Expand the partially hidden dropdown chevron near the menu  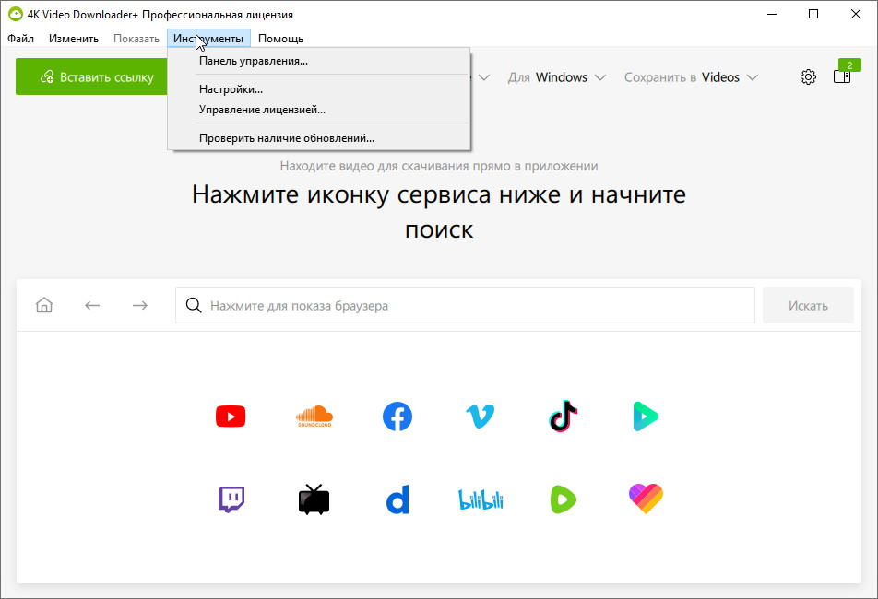484,77
